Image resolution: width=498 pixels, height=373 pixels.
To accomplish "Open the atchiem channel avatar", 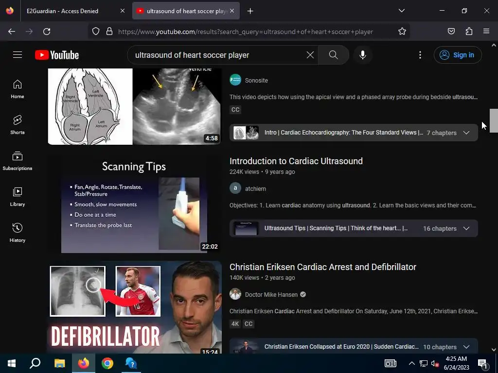I will click(235, 188).
